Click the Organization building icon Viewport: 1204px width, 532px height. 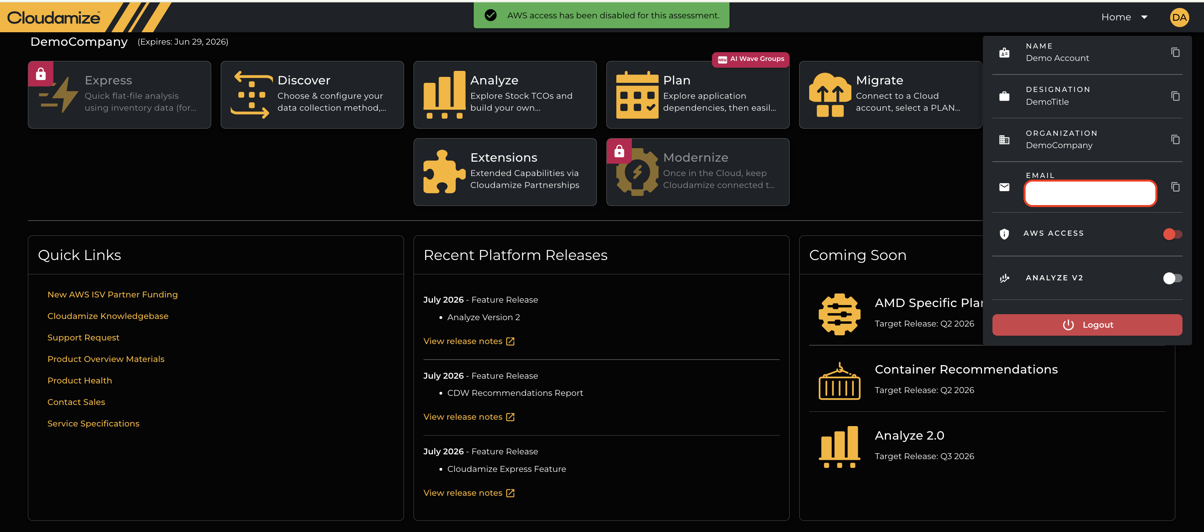[x=1004, y=140]
